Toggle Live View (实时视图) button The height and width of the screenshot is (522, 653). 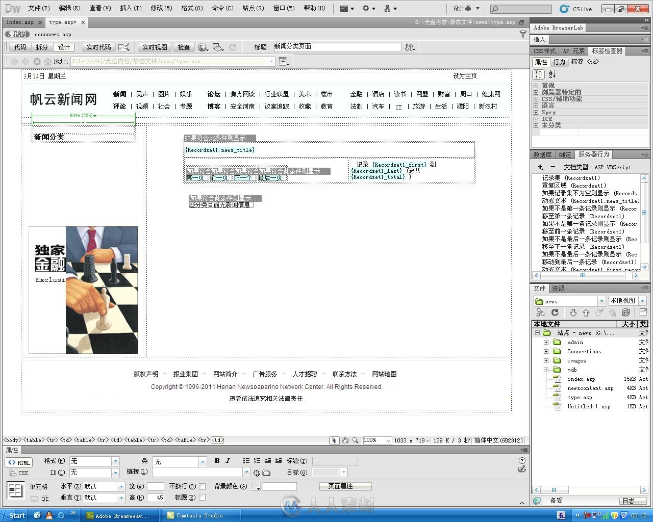pos(155,47)
